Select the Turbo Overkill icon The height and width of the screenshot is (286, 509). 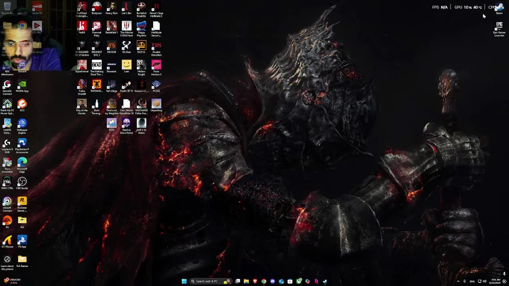[82, 87]
